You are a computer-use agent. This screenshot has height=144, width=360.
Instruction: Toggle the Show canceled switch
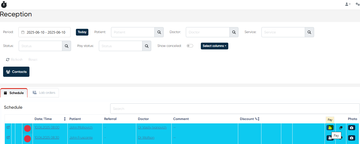click(190, 46)
